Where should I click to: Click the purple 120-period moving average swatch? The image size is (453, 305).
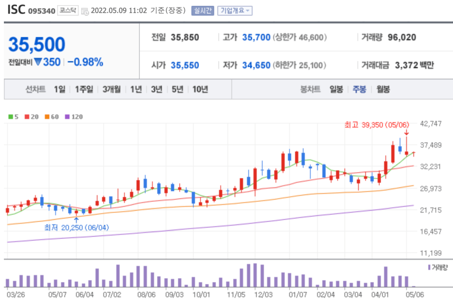[x=67, y=117]
